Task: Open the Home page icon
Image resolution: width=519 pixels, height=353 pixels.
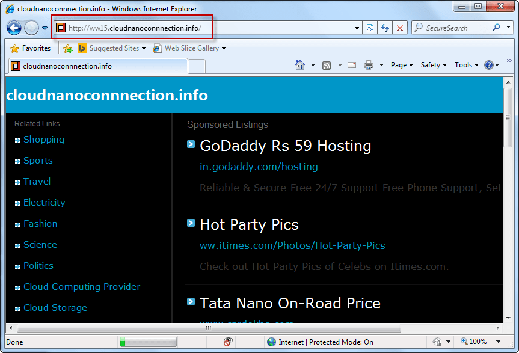Action: (x=300, y=65)
